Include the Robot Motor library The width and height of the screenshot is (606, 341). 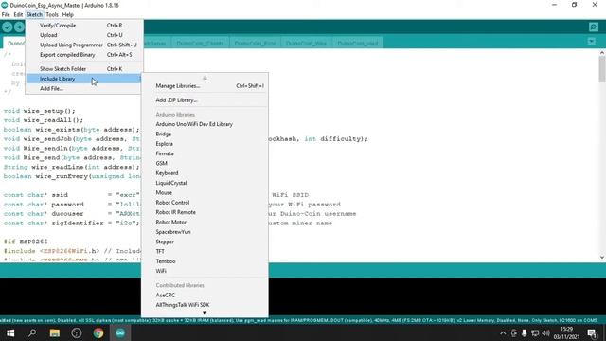pos(205,222)
